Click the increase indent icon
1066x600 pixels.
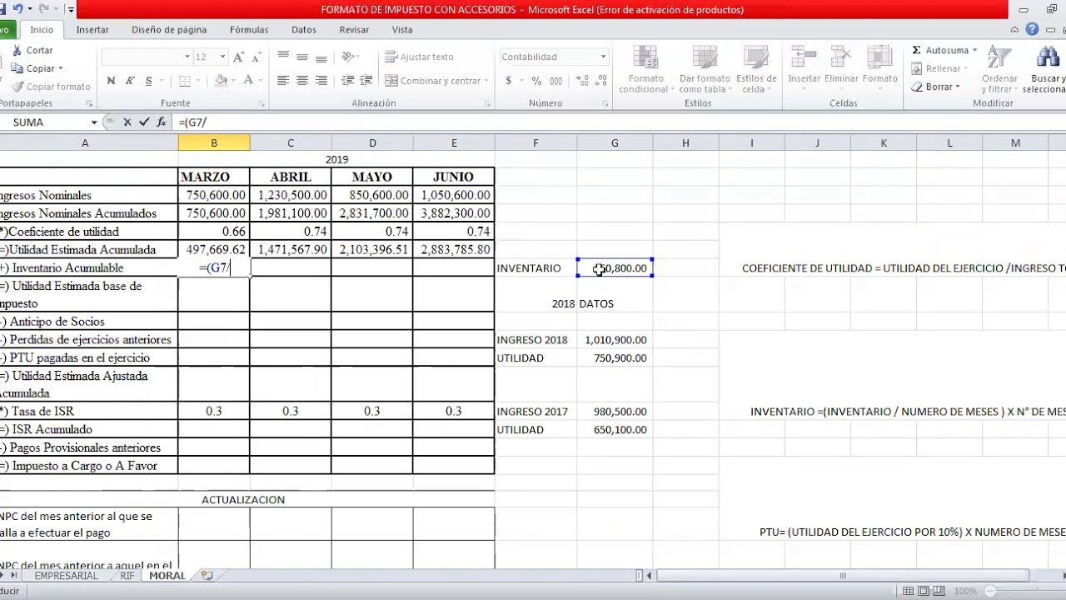pyautogui.click(x=367, y=81)
